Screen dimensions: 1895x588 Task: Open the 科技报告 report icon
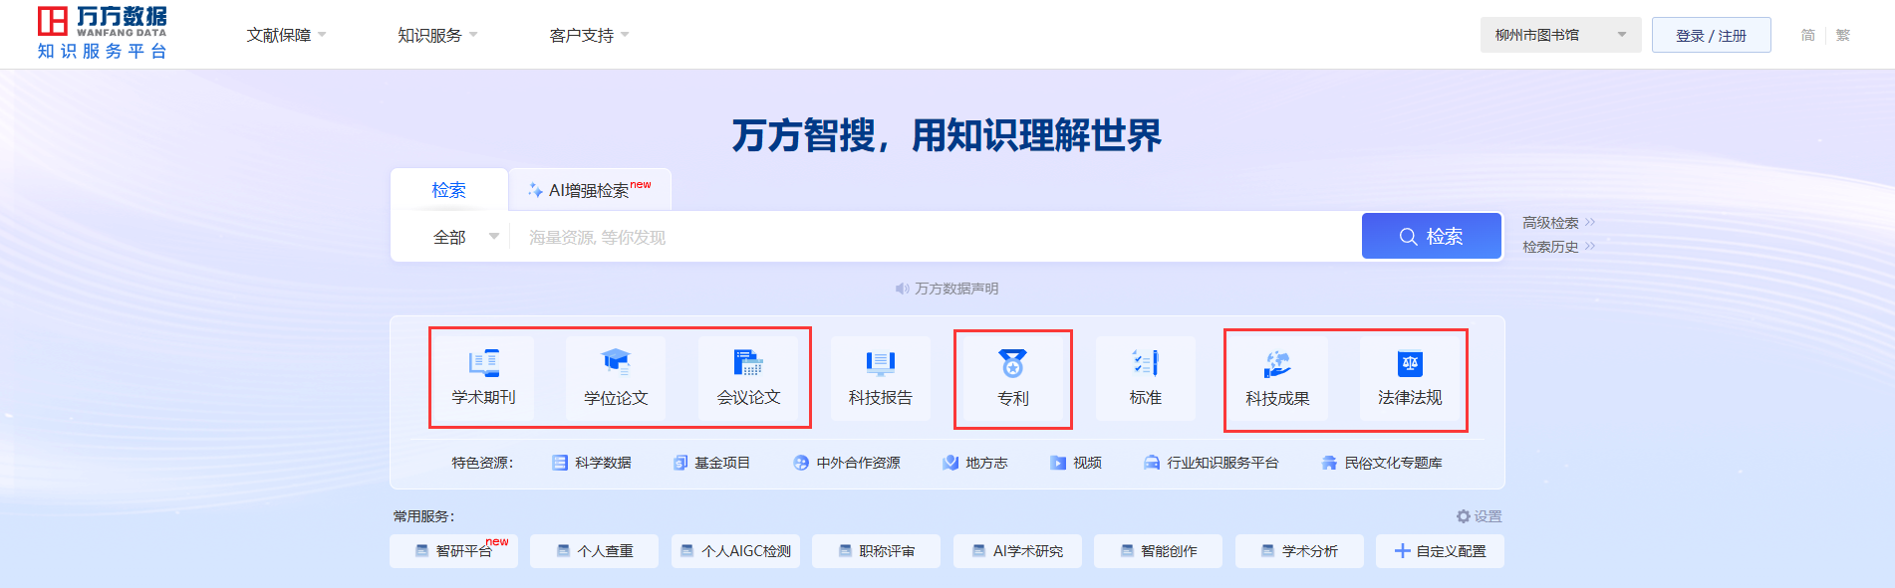click(x=881, y=363)
